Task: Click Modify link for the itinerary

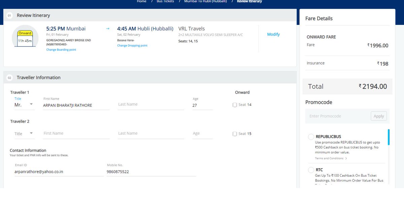Action: coord(273,34)
